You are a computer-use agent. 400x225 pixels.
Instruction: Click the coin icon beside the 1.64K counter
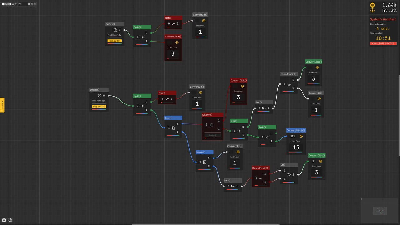point(372,5)
